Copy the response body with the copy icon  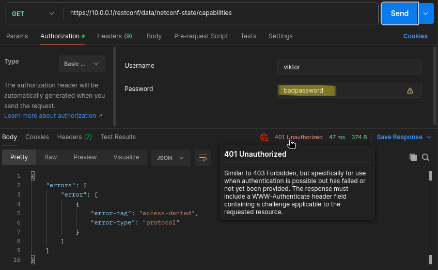413,157
